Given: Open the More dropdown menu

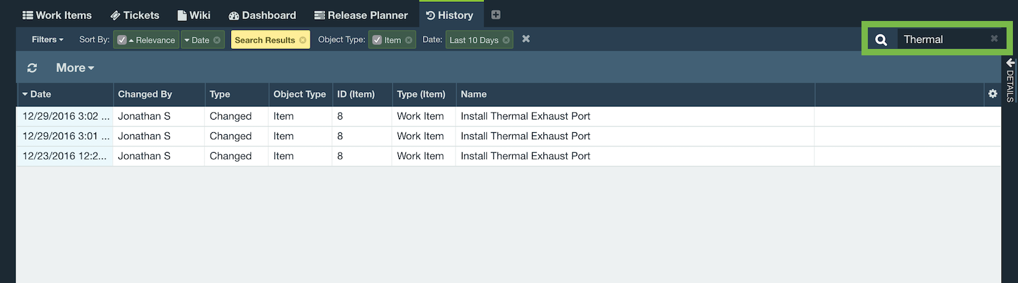Looking at the screenshot, I should coord(75,68).
